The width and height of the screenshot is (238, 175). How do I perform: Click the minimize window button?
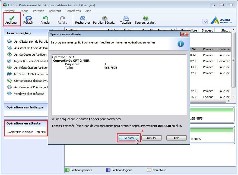(x=213, y=5)
